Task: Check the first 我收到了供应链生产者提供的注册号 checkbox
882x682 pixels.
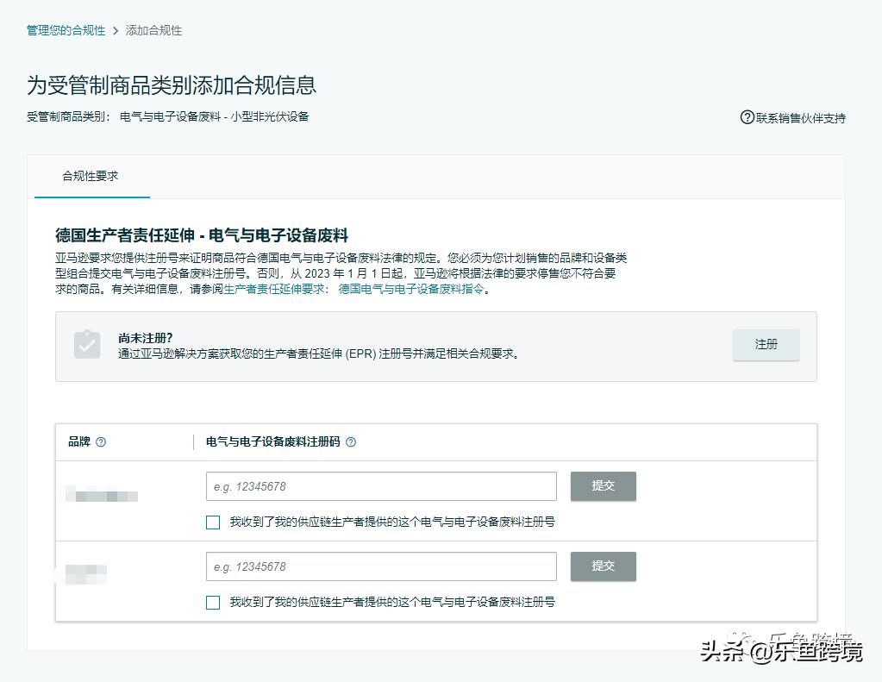Action: coord(213,522)
